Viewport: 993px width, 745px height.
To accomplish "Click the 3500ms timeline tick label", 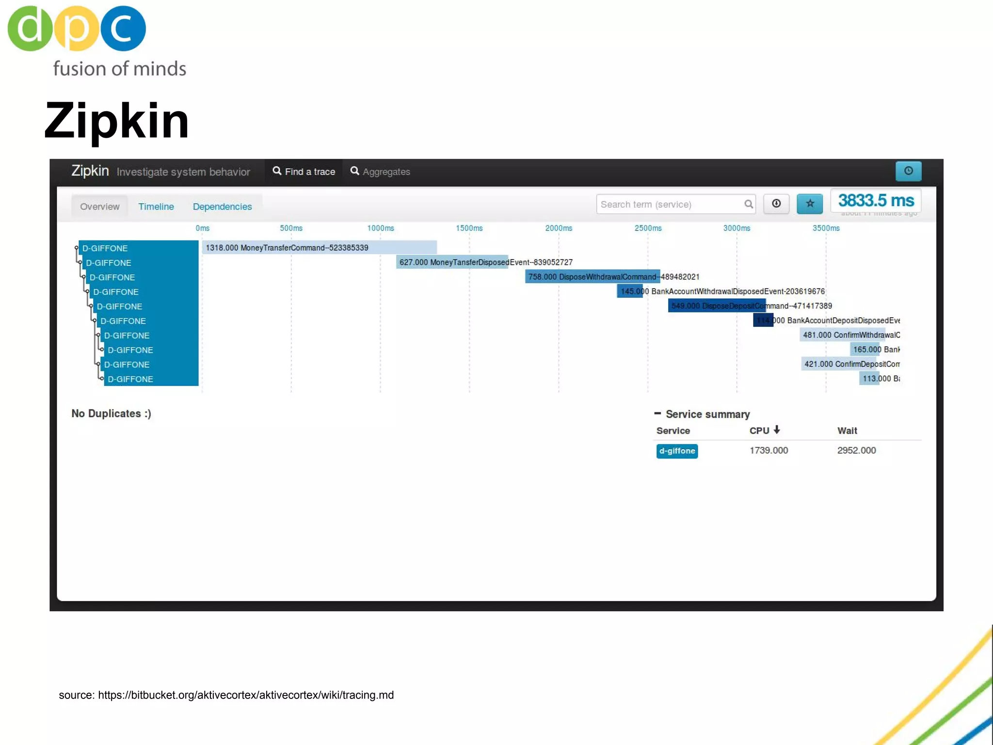I will (826, 228).
